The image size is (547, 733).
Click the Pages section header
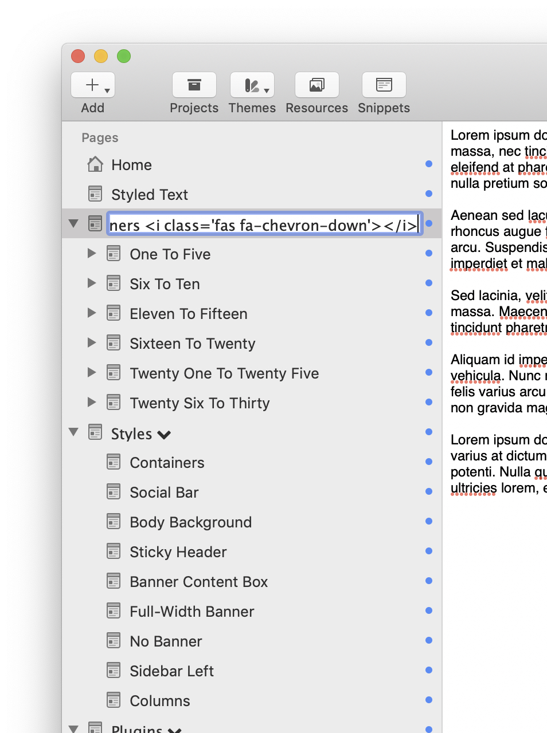[100, 137]
